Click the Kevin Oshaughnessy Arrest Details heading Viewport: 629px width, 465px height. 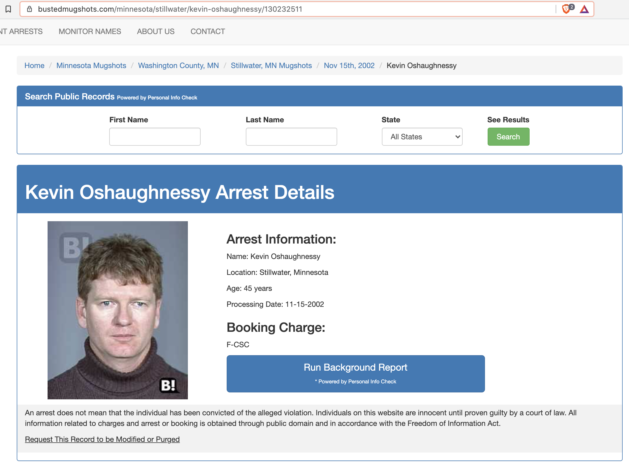coord(179,192)
